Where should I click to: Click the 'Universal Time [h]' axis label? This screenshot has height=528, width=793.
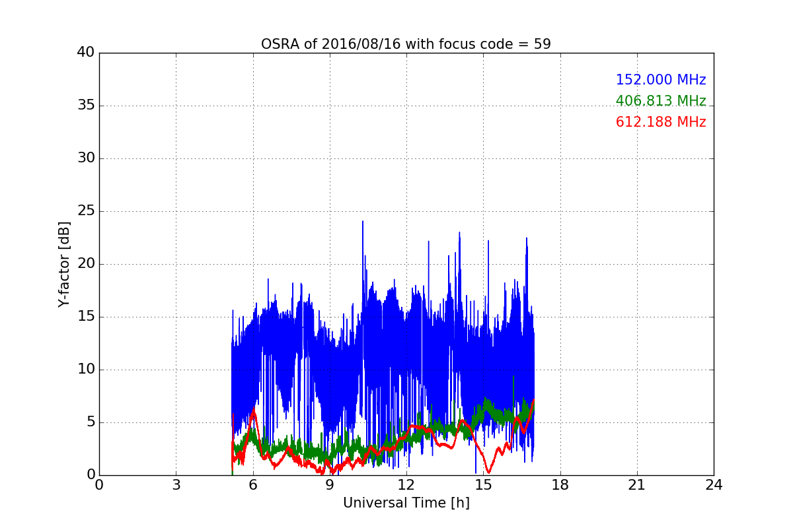coord(406,503)
